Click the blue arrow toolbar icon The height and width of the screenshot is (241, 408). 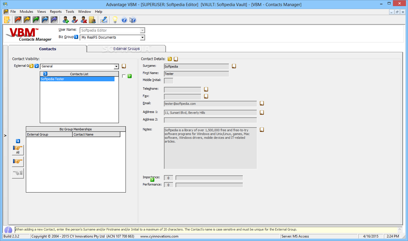tap(45, 20)
